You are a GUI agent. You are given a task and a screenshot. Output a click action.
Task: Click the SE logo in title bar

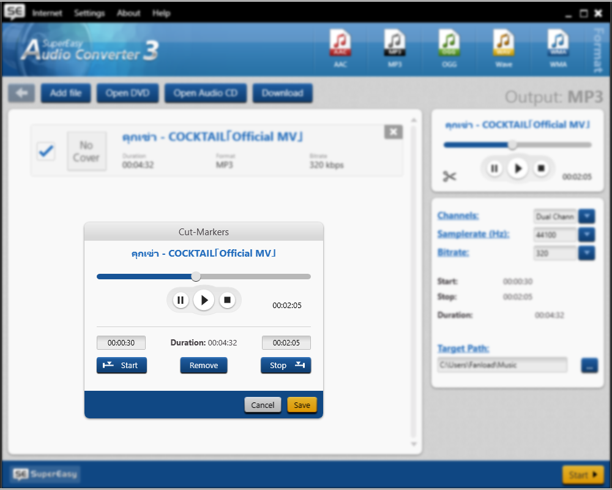pyautogui.click(x=15, y=12)
